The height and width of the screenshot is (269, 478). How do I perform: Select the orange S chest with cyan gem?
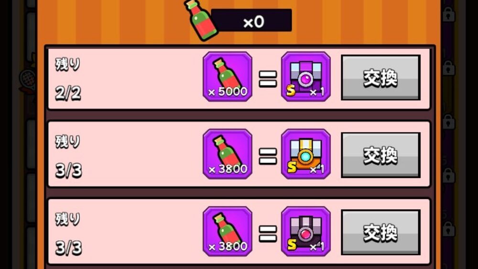point(306,154)
